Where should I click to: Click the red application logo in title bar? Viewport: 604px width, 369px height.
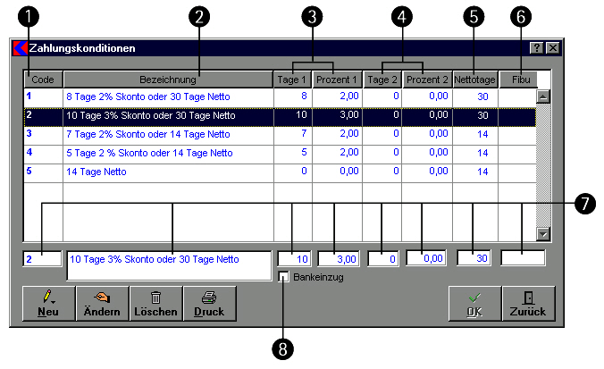coord(20,47)
